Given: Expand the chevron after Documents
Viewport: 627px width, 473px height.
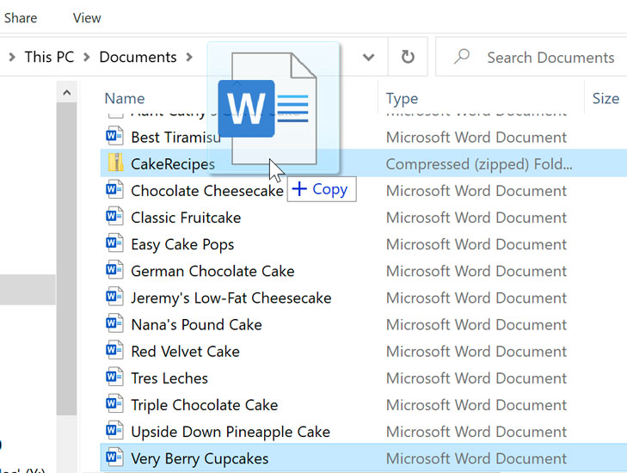Looking at the screenshot, I should pos(189,57).
